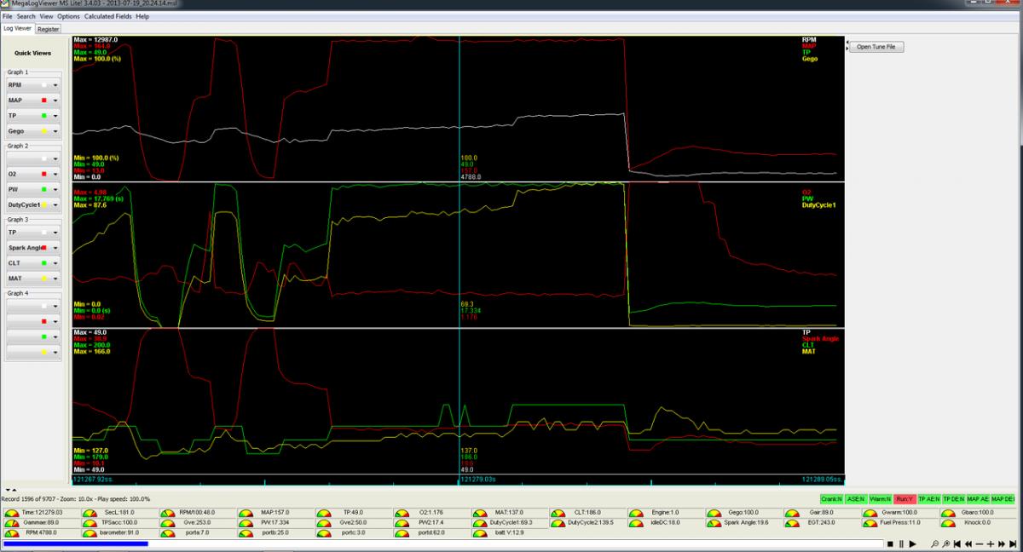Start log playback with Play button
This screenshot has height=552, width=1023.
click(x=912, y=543)
